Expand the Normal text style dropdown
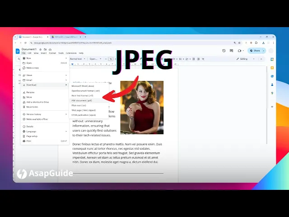289x217 pixels. [x=78, y=59]
